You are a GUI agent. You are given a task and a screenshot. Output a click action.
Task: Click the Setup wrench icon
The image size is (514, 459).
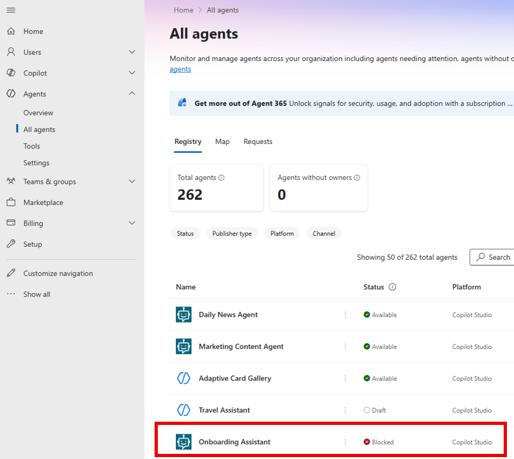[11, 244]
